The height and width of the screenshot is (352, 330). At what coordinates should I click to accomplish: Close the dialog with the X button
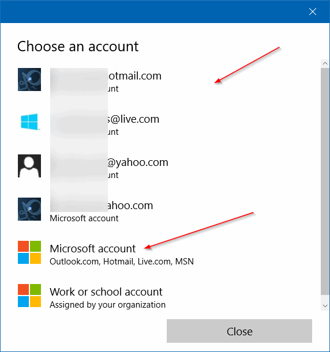(x=313, y=12)
